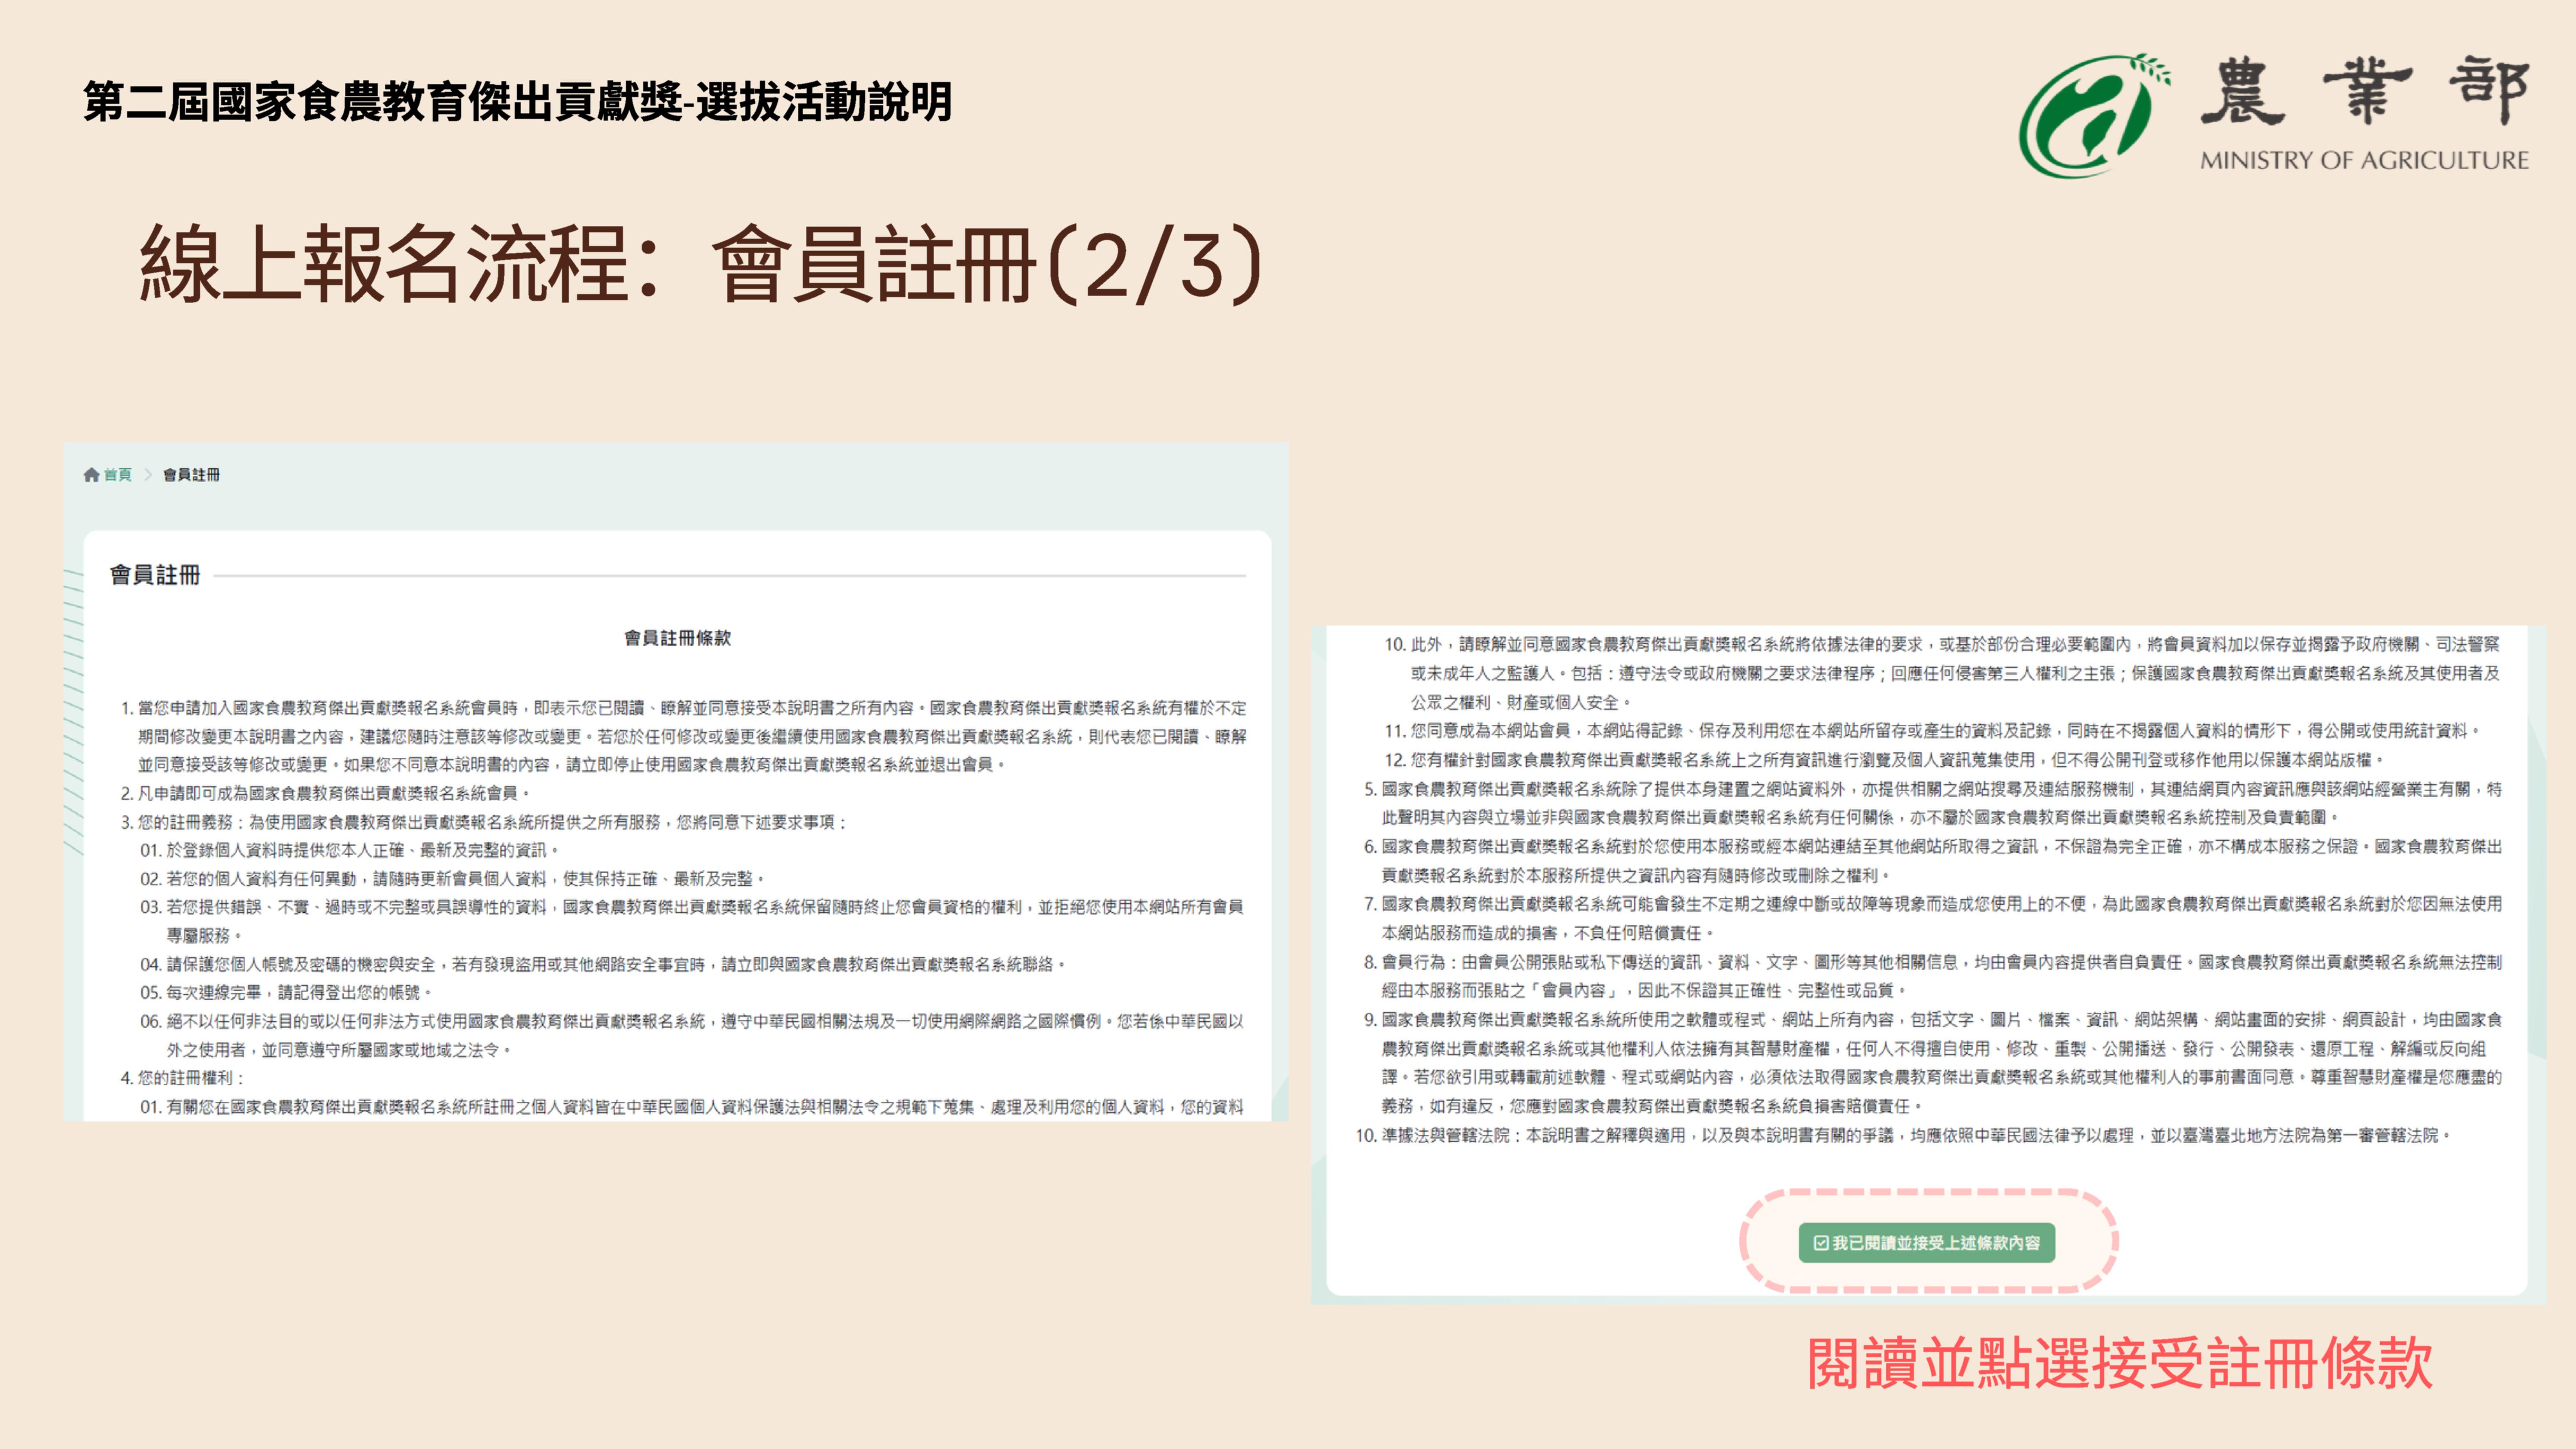Click the red caption 閱讀並點選接受註冊條款
This screenshot has width=2576, height=1449.
pos(2120,1363)
